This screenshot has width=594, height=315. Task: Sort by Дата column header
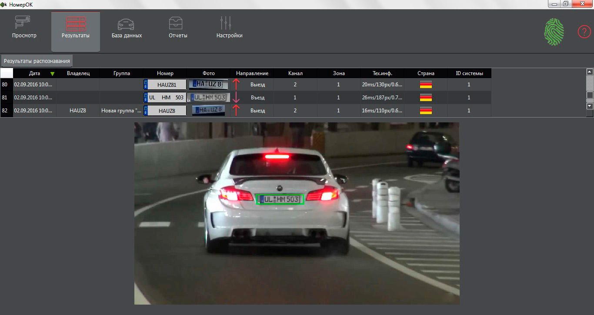pos(35,73)
